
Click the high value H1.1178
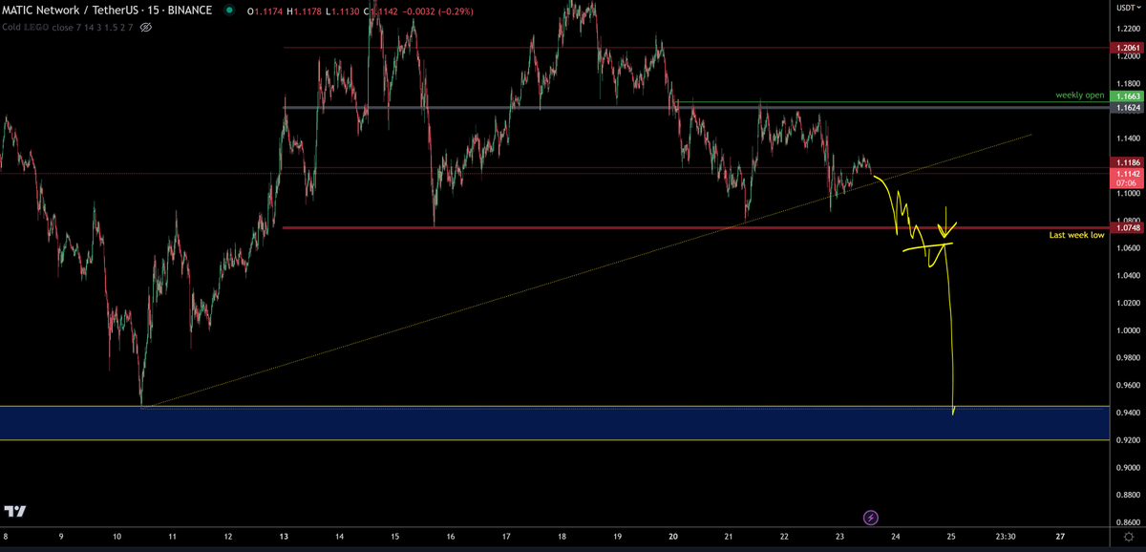(303, 11)
